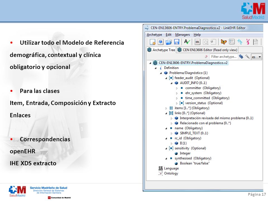
Task: Select the 'rc_id (Obligatory)' row
Action: pyautogui.click(x=185, y=138)
